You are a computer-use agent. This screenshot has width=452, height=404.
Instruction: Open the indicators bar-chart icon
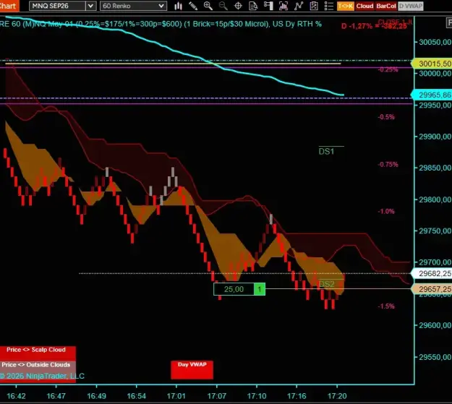[283, 6]
